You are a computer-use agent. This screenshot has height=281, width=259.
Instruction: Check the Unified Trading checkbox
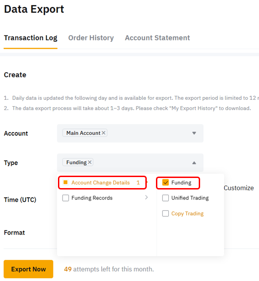(x=166, y=198)
